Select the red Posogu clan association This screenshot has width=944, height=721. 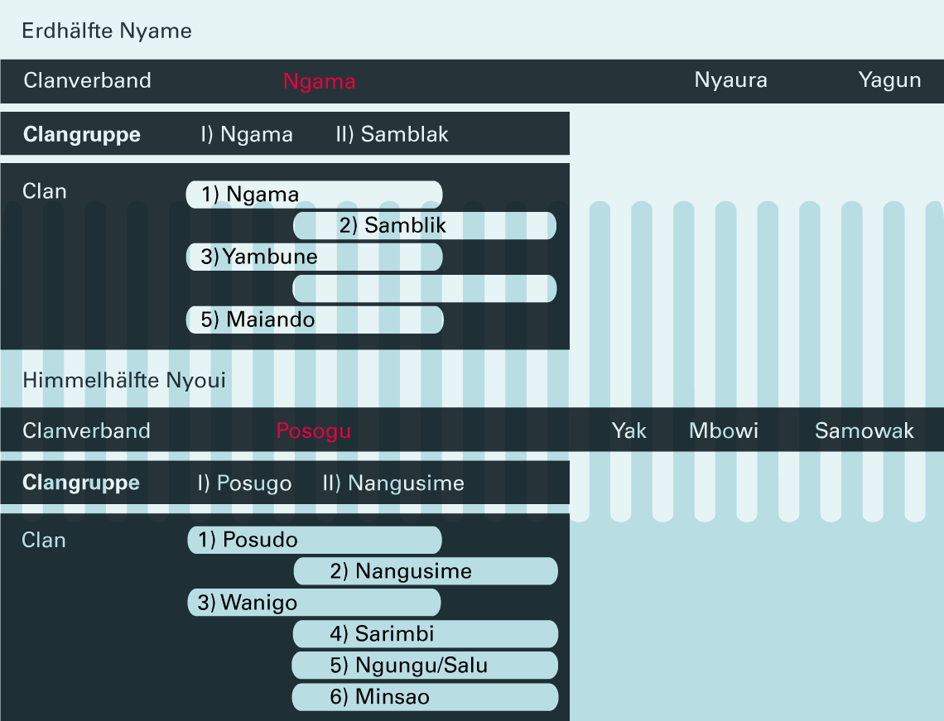coord(313,430)
